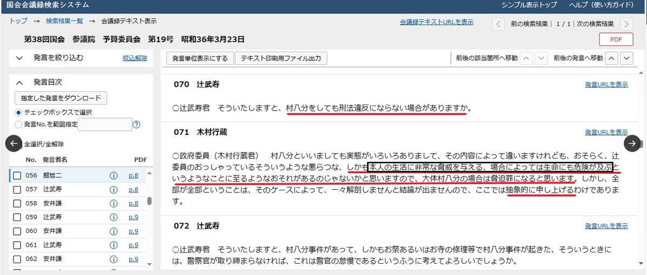Image resolution: width=647 pixels, height=275 pixels.
Task: Open info icon for 056 館哲二
Action: click(113, 176)
